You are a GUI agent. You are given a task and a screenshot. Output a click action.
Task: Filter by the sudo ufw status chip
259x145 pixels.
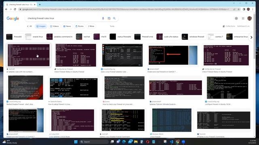[x=168, y=37]
